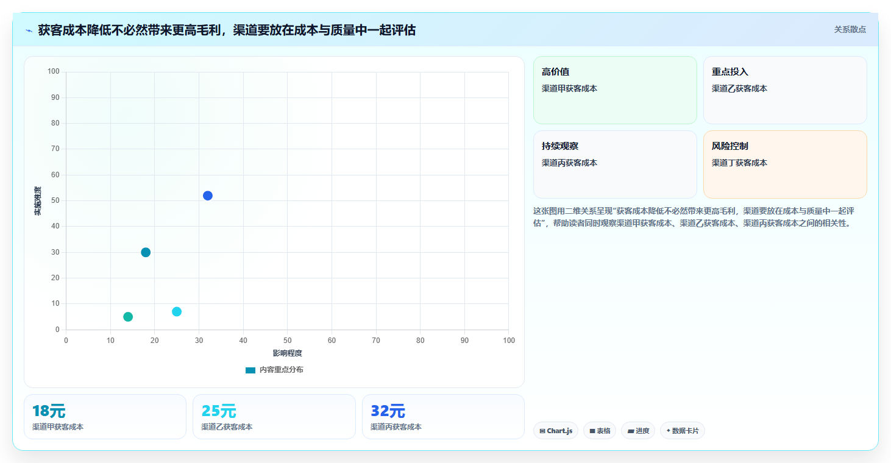The width and height of the screenshot is (891, 463).
Task: Open the 高价值 quadrant card
Action: tap(615, 90)
